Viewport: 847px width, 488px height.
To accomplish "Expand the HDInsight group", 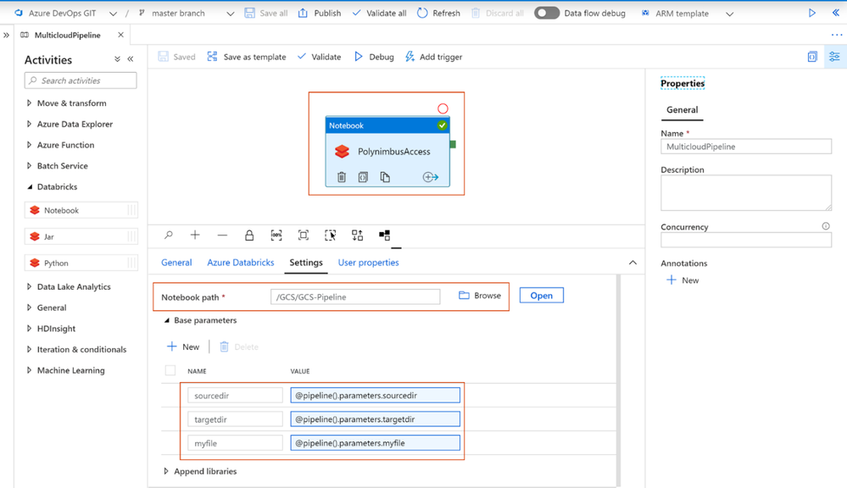I will pyautogui.click(x=29, y=329).
